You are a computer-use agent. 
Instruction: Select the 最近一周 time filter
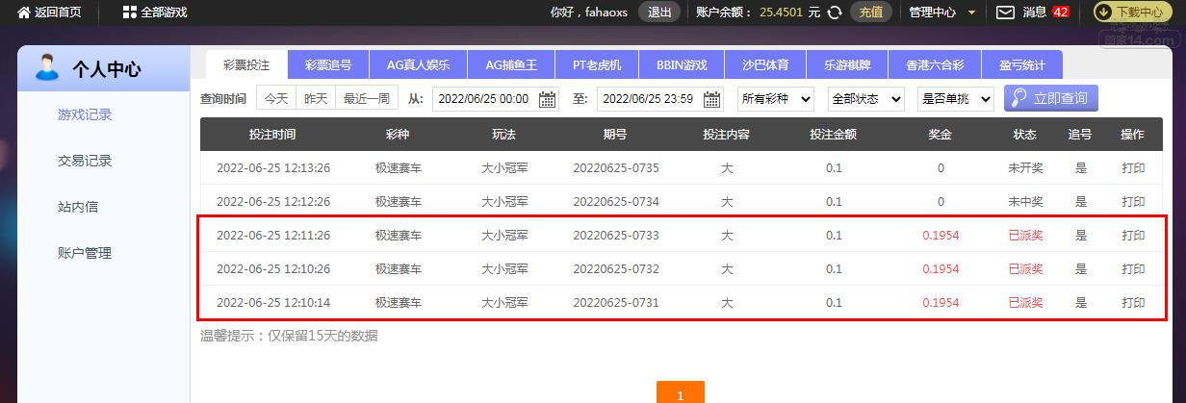click(367, 99)
